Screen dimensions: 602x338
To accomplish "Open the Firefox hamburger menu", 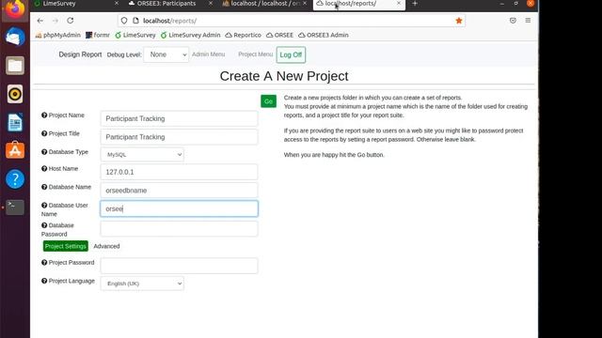I will [528, 21].
